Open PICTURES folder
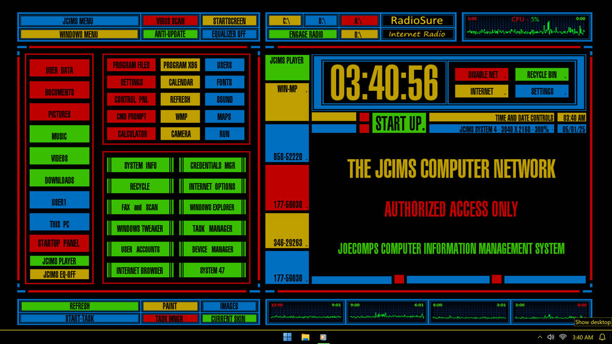612x344 pixels. pyautogui.click(x=60, y=112)
